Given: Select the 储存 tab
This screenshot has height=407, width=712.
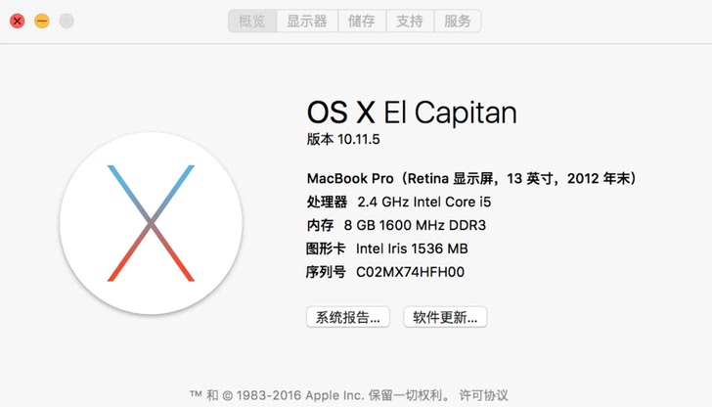Looking at the screenshot, I should 362,21.
